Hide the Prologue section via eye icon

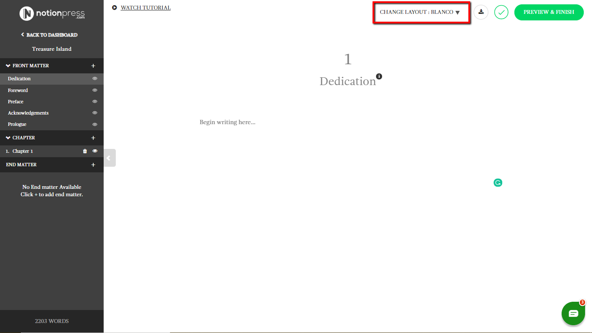[x=95, y=124]
